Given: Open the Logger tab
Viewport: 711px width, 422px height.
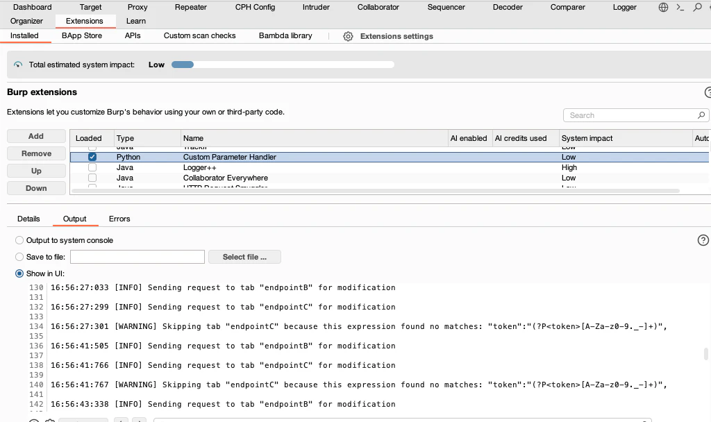Looking at the screenshot, I should tap(625, 7).
